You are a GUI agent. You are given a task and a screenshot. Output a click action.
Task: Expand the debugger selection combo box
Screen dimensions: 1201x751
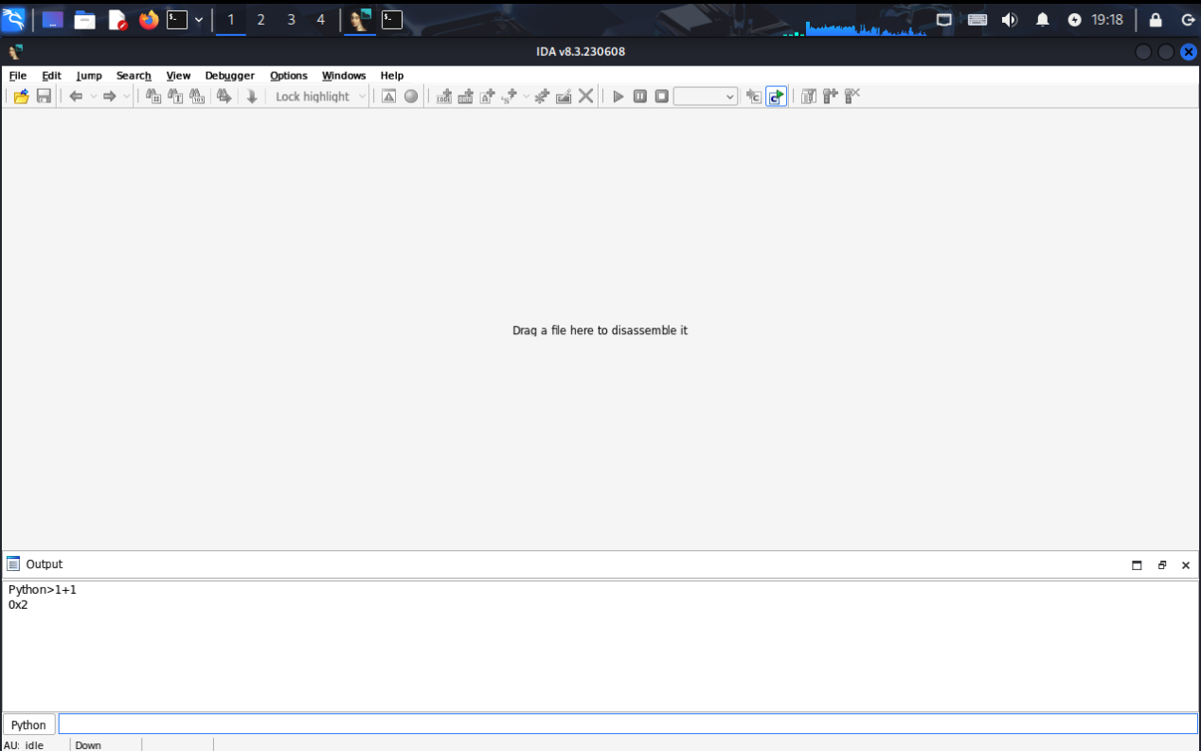coord(706,97)
